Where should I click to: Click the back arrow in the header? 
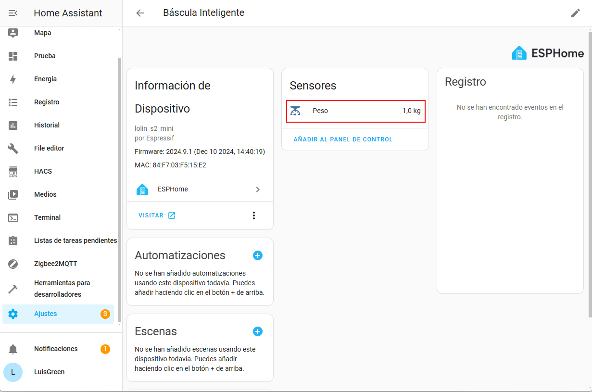140,13
